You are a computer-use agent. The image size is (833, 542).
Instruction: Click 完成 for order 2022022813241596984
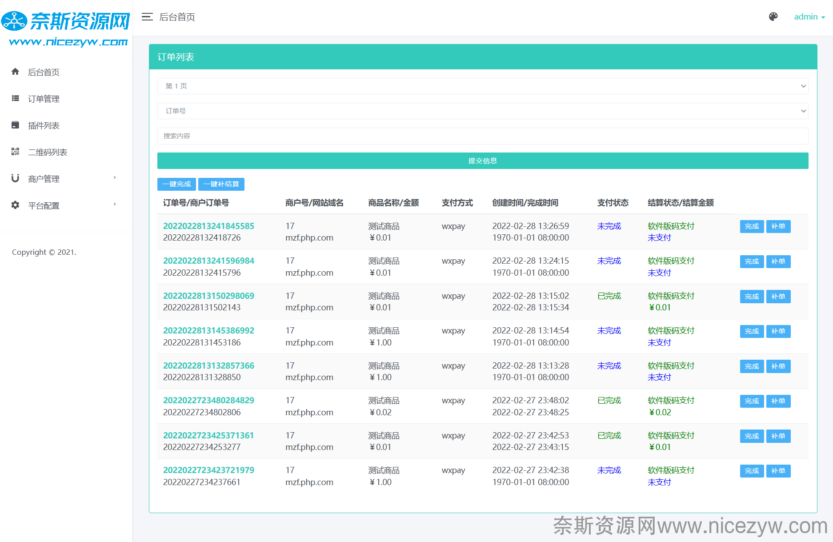(x=752, y=261)
